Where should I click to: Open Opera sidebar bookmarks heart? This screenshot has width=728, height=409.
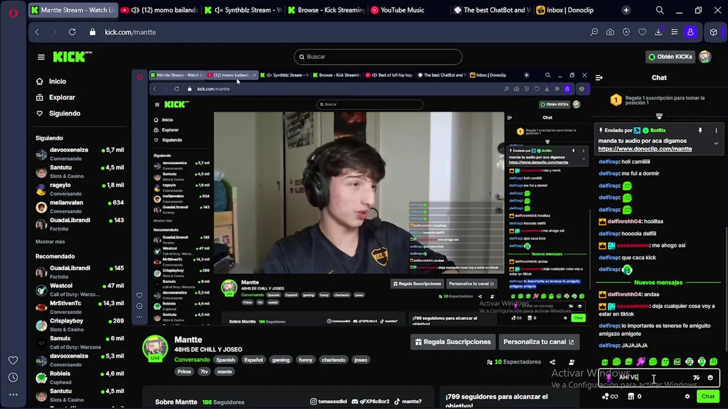tap(13, 360)
